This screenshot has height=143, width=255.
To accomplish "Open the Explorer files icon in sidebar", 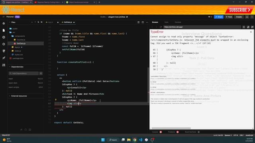I will tap(4, 30).
